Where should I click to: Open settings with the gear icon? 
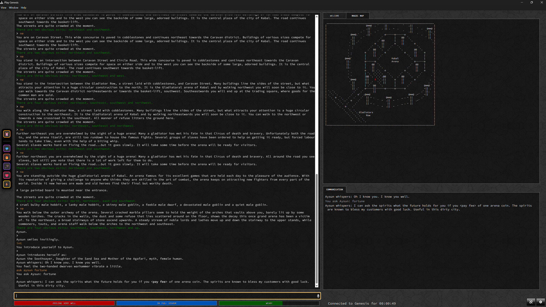(x=541, y=302)
